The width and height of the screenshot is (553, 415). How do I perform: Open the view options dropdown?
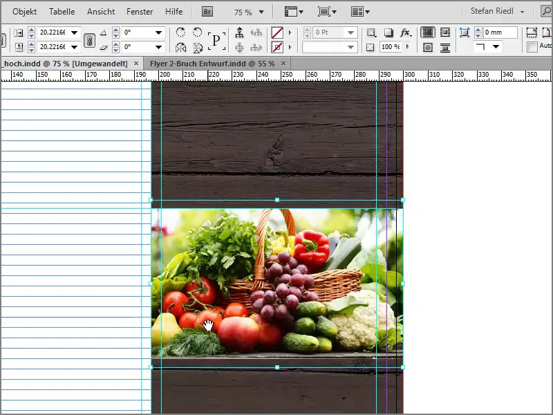point(294,12)
